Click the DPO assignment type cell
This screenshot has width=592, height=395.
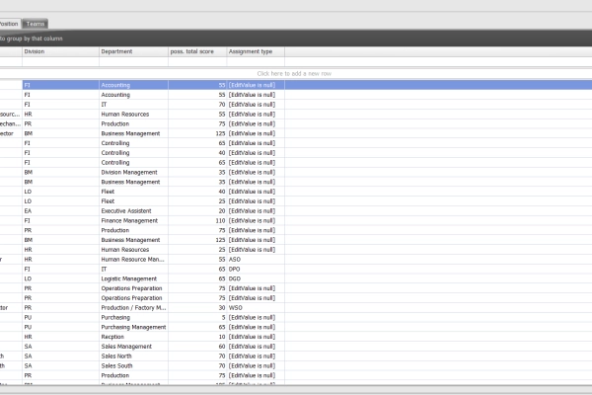pyautogui.click(x=256, y=270)
